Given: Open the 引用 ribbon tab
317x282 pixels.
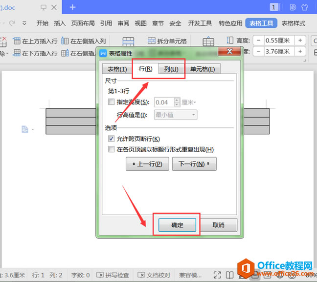Looking at the screenshot, I should pyautogui.click(x=106, y=23).
